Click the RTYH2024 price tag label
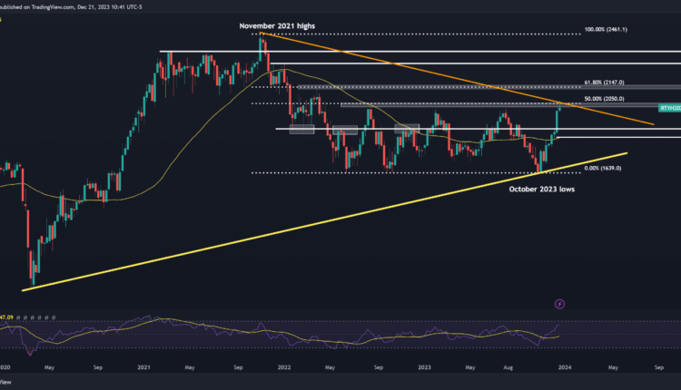The height and width of the screenshot is (390, 681). pos(670,106)
